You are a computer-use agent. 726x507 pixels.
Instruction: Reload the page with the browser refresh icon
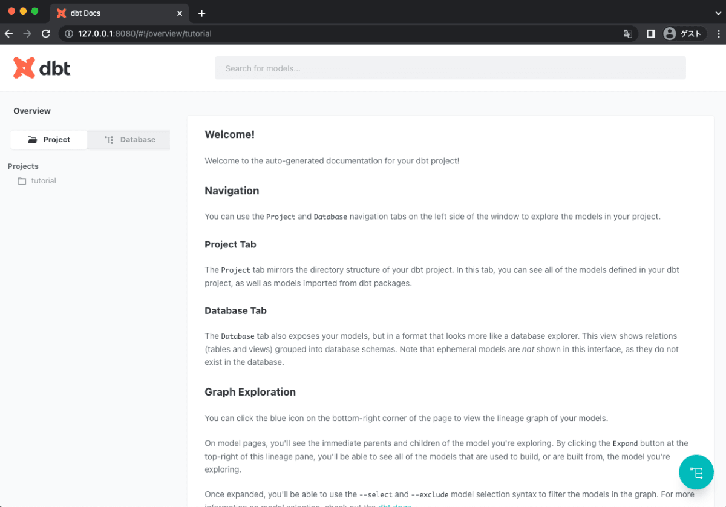[x=45, y=34]
